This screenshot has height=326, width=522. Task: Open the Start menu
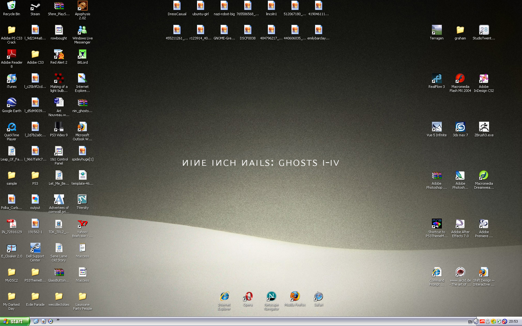tap(15, 321)
